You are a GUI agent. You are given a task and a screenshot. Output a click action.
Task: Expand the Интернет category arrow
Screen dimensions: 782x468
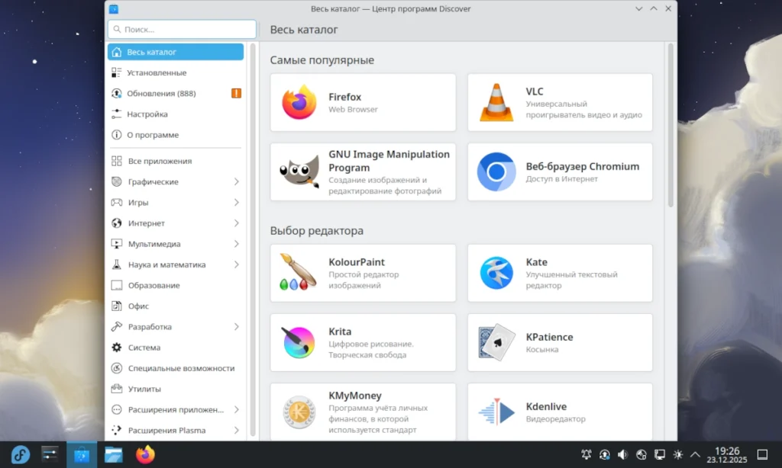[237, 223]
